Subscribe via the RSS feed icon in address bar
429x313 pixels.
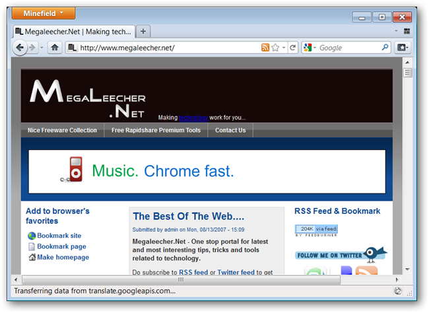pyautogui.click(x=265, y=48)
